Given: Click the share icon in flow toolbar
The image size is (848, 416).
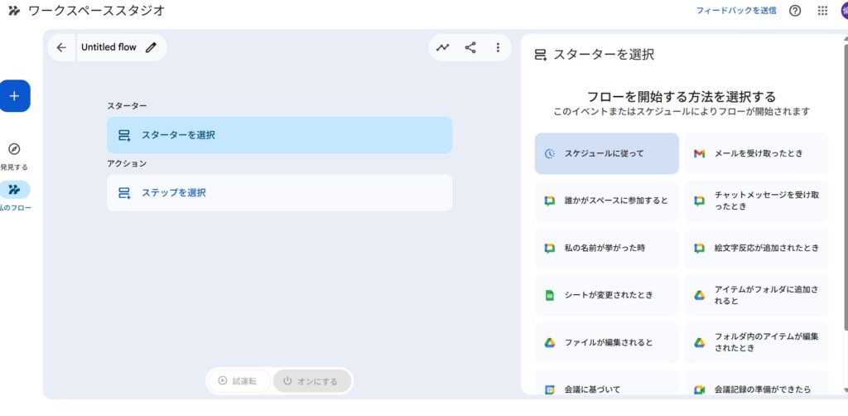Looking at the screenshot, I should pos(470,48).
